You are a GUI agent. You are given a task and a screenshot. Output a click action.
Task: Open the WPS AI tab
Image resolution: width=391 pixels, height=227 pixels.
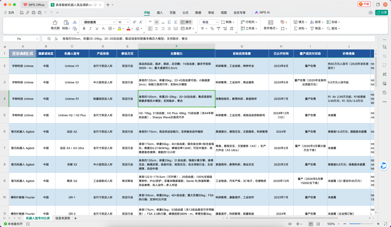[x=262, y=12]
